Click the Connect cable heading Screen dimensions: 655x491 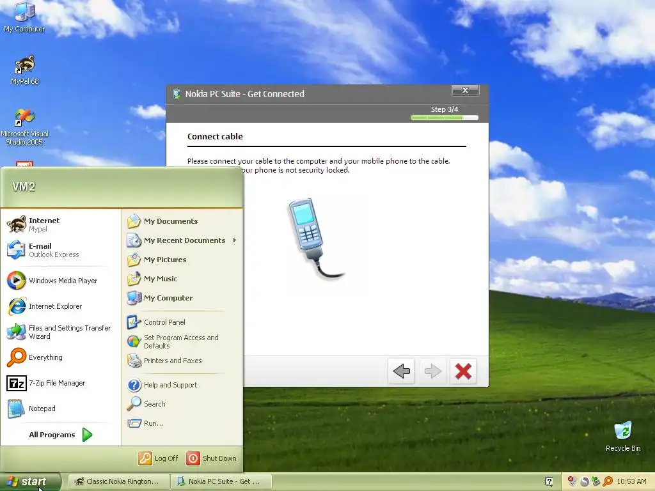pos(215,136)
